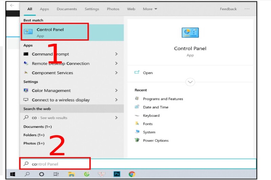271x180 pixels.
Task: Switch to the Photos search tab
Action: pyautogui.click(x=113, y=9)
